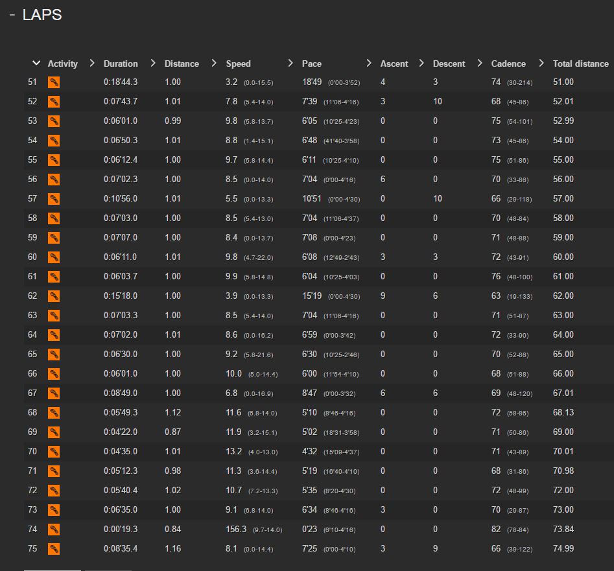Click the running activity icon for lap 75
This screenshot has height=571, width=614.
(x=54, y=549)
